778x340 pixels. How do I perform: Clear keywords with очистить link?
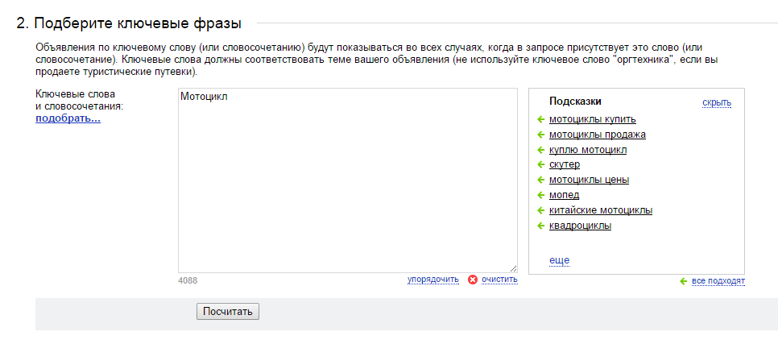[499, 280]
